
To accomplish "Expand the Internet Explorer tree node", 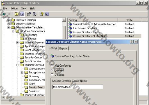I will click(x=17, y=42).
